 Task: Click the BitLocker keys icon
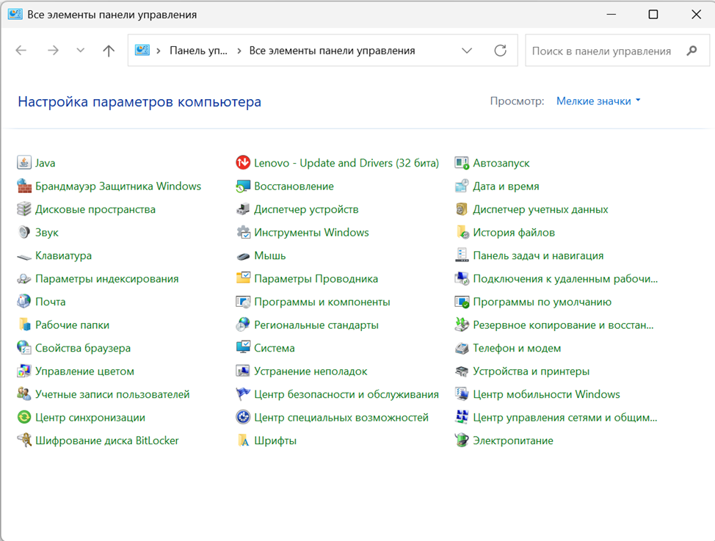pyautogui.click(x=23, y=440)
